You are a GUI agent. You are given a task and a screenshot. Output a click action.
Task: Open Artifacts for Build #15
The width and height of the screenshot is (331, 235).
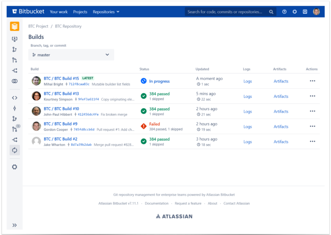[281, 81]
